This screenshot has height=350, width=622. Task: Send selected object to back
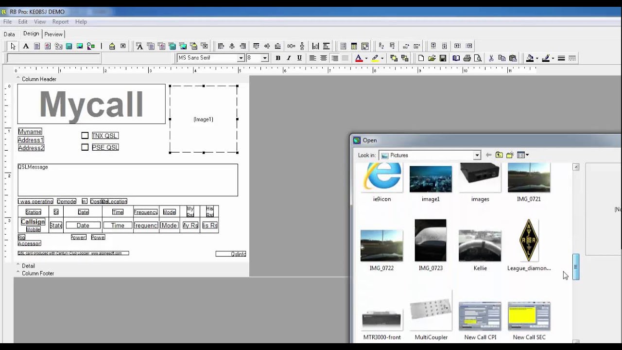pos(404,58)
